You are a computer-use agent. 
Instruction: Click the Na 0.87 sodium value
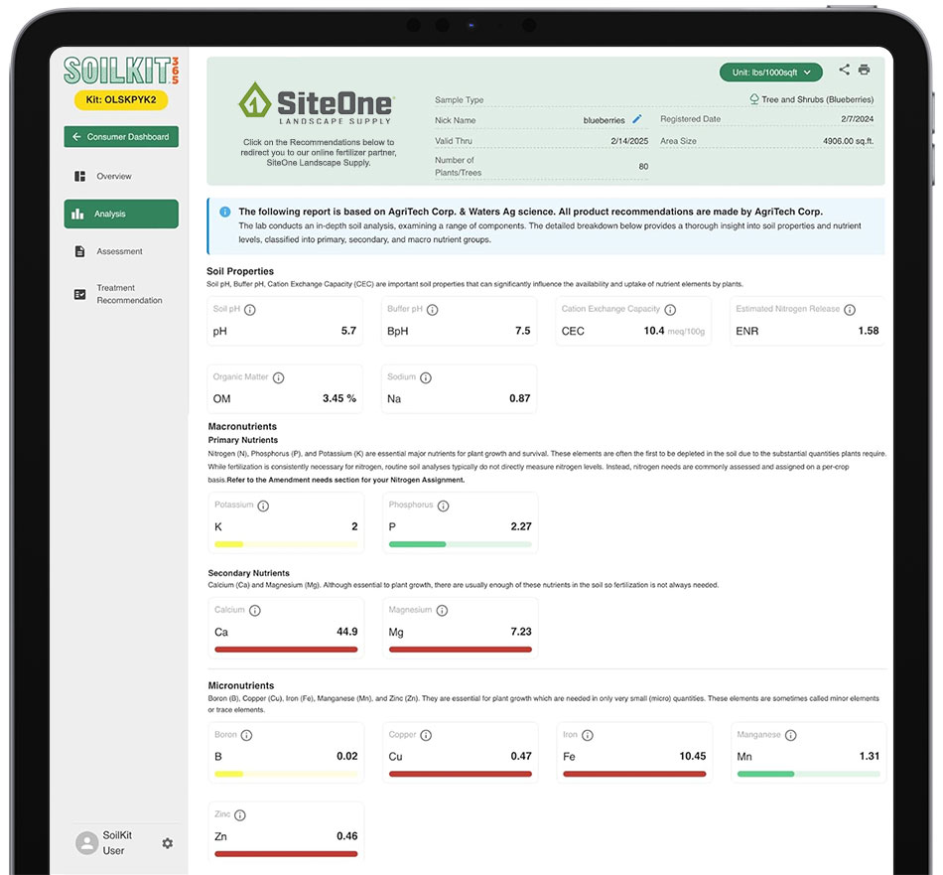[x=519, y=398]
